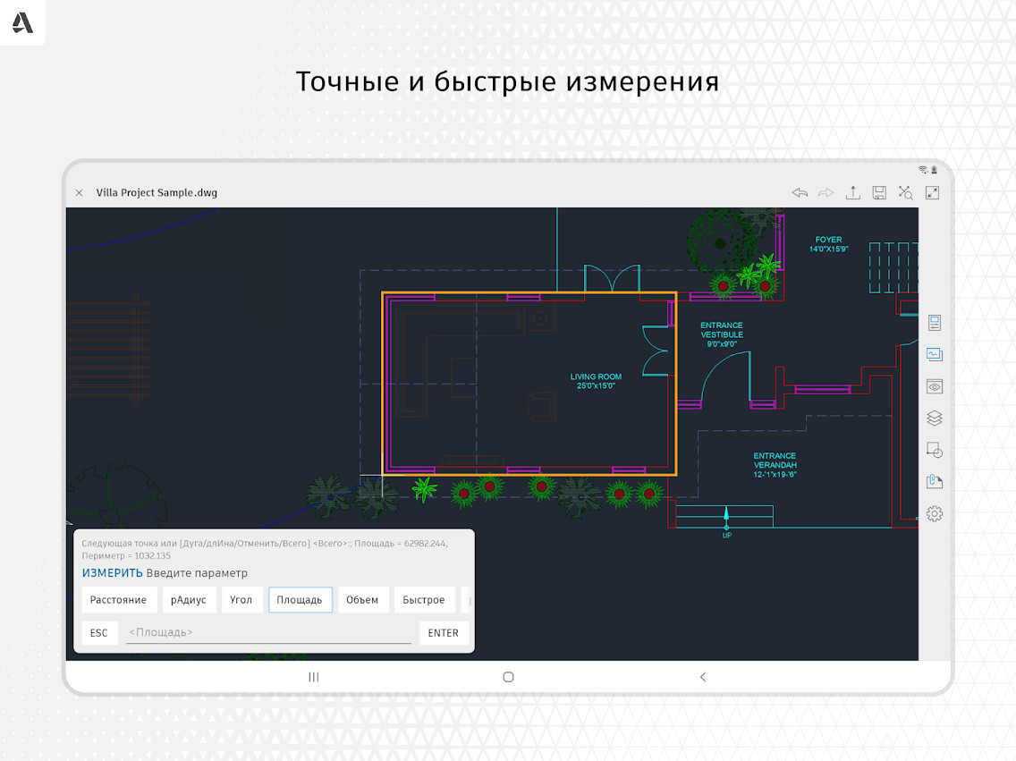
Task: Undo the last action
Action: pyautogui.click(x=800, y=193)
